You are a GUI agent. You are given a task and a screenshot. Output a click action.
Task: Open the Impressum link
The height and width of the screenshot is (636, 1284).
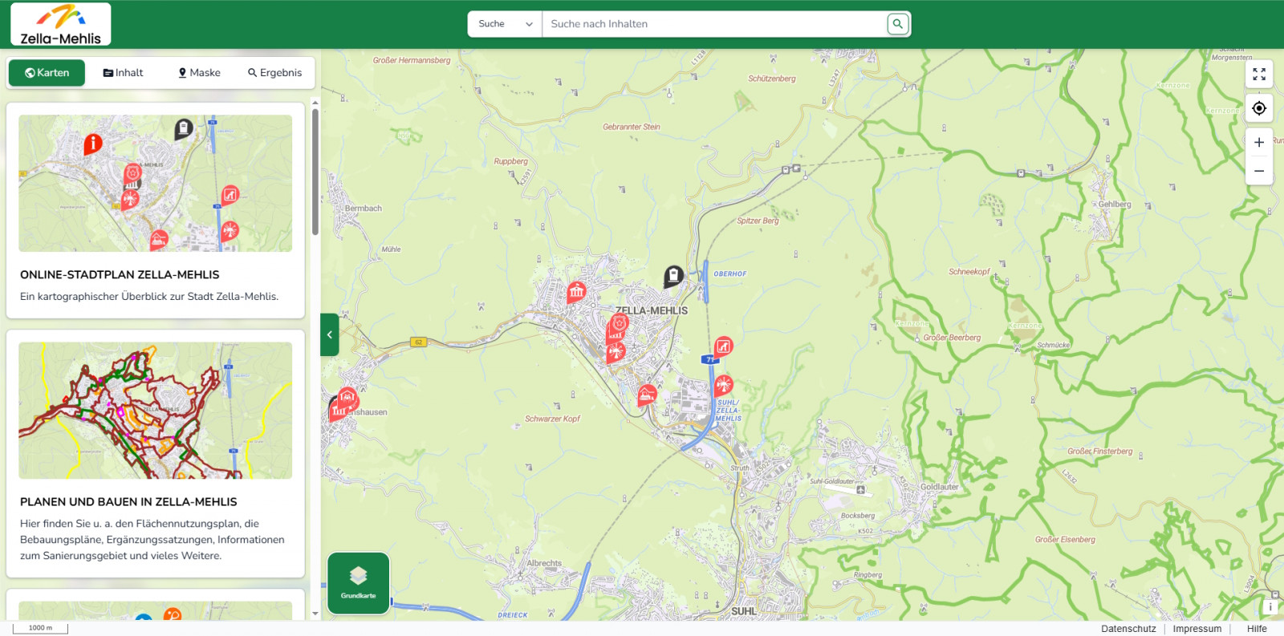point(1197,629)
